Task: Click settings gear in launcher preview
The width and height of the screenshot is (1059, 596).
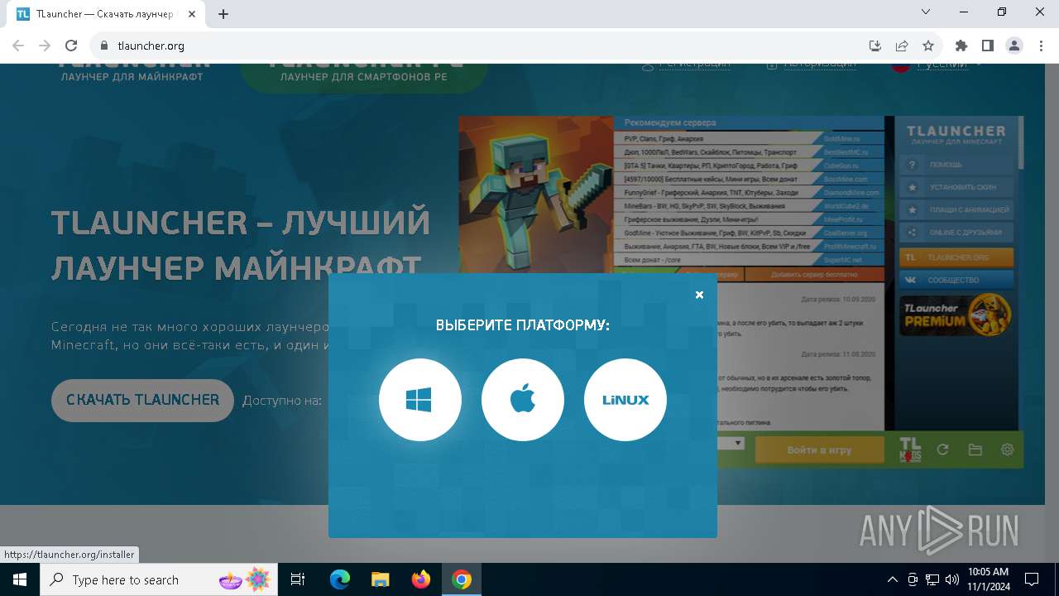Action: 1007,449
